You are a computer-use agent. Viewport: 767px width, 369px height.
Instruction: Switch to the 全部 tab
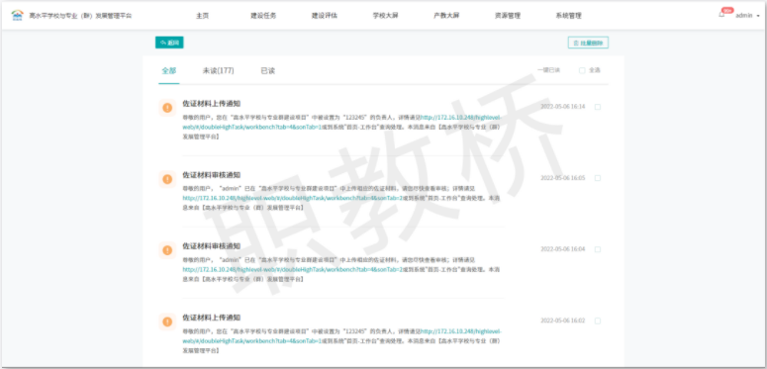pos(169,71)
